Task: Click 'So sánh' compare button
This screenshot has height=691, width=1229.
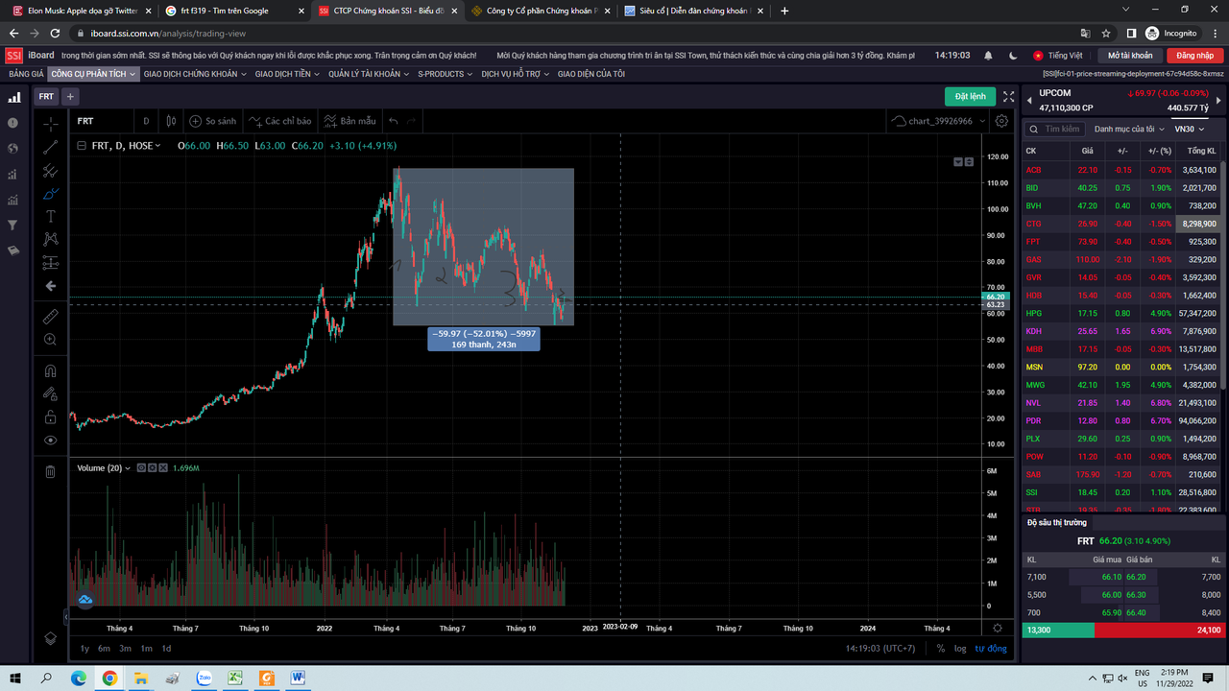Action: [212, 121]
